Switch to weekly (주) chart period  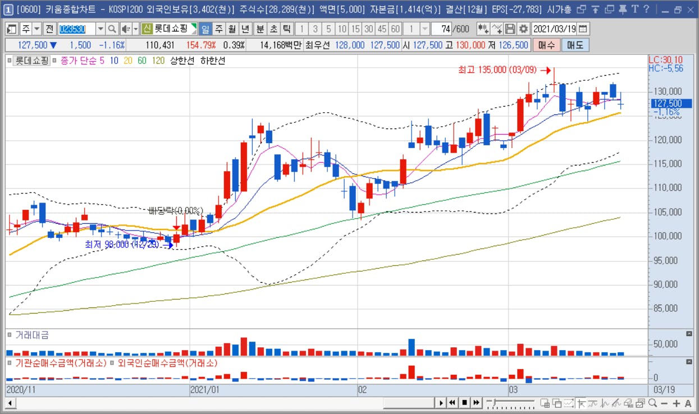click(x=218, y=29)
